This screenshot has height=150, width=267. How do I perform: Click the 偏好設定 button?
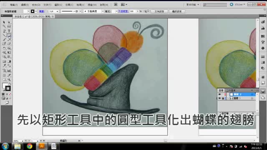pos(177,11)
